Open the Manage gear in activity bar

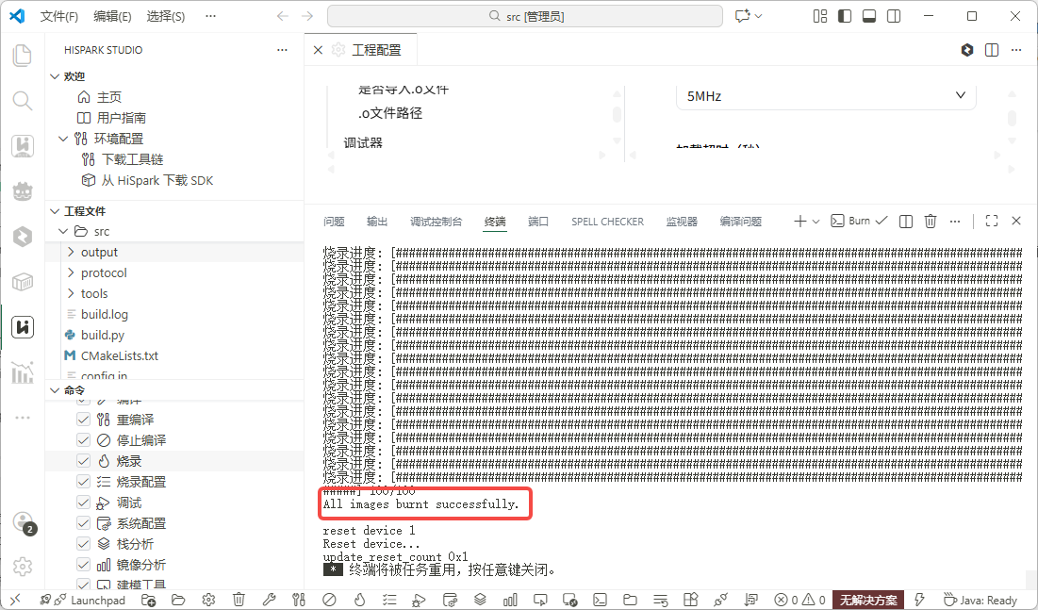point(23,567)
